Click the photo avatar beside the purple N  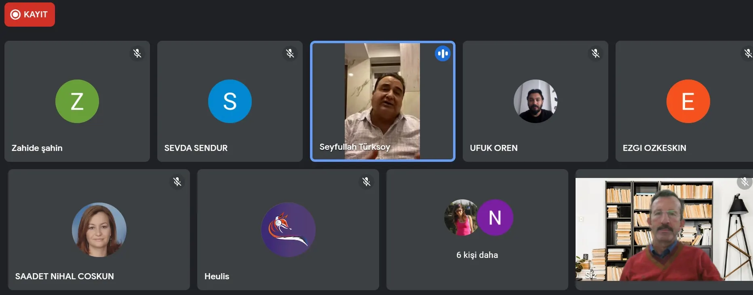pyautogui.click(x=461, y=218)
